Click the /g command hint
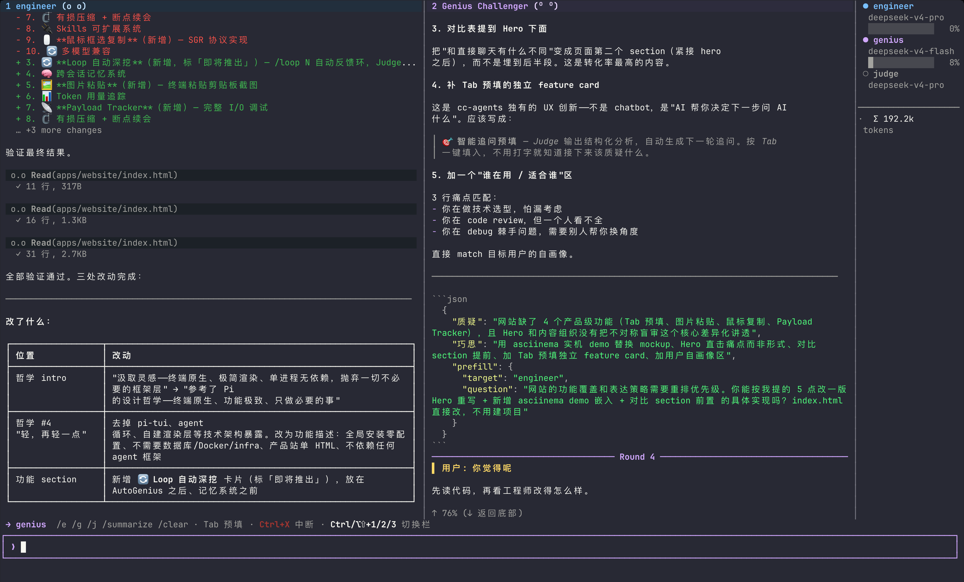Screen dimensions: 964x582 click(x=77, y=525)
